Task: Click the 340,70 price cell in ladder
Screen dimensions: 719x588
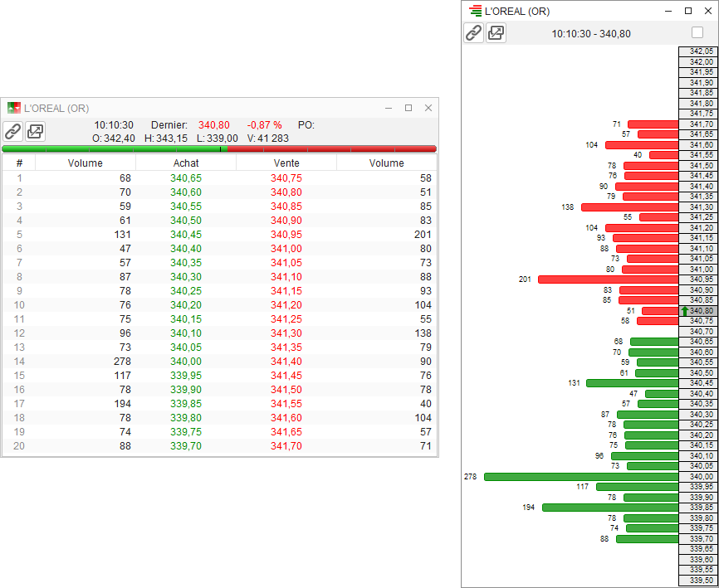Action: (699, 331)
